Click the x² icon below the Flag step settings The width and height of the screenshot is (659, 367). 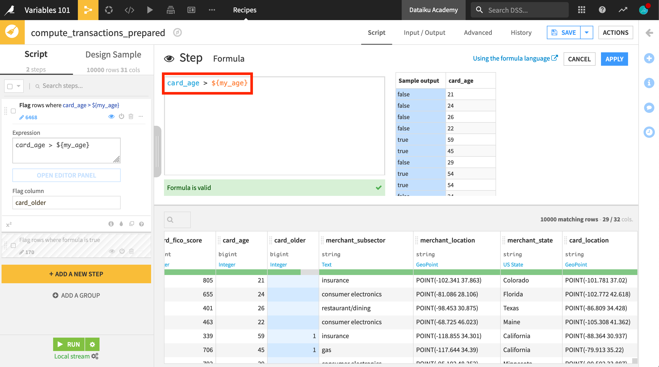coord(9,224)
